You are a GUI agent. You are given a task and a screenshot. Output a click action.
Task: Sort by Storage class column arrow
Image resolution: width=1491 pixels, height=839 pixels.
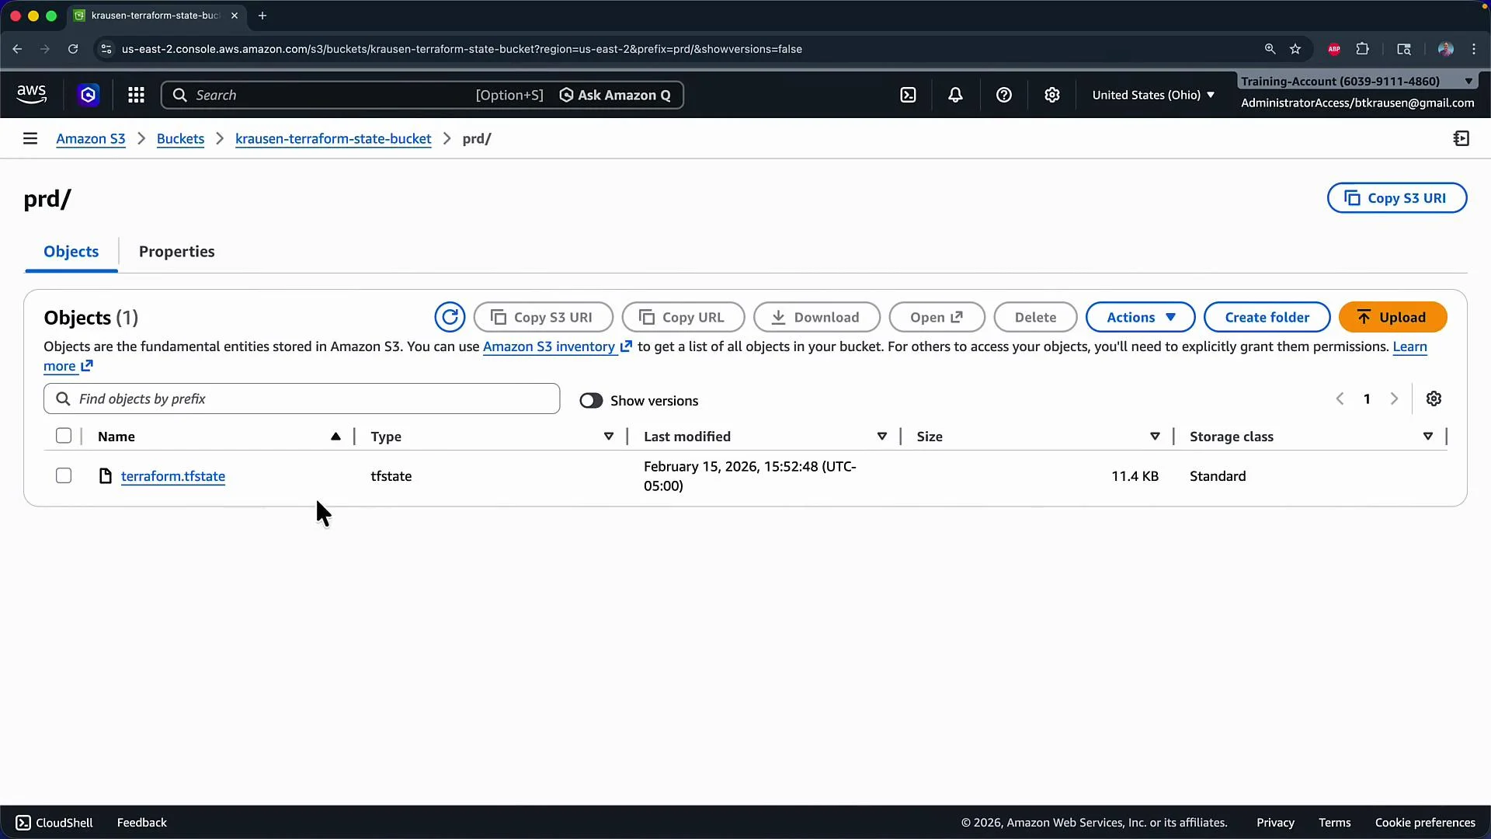pos(1428,437)
